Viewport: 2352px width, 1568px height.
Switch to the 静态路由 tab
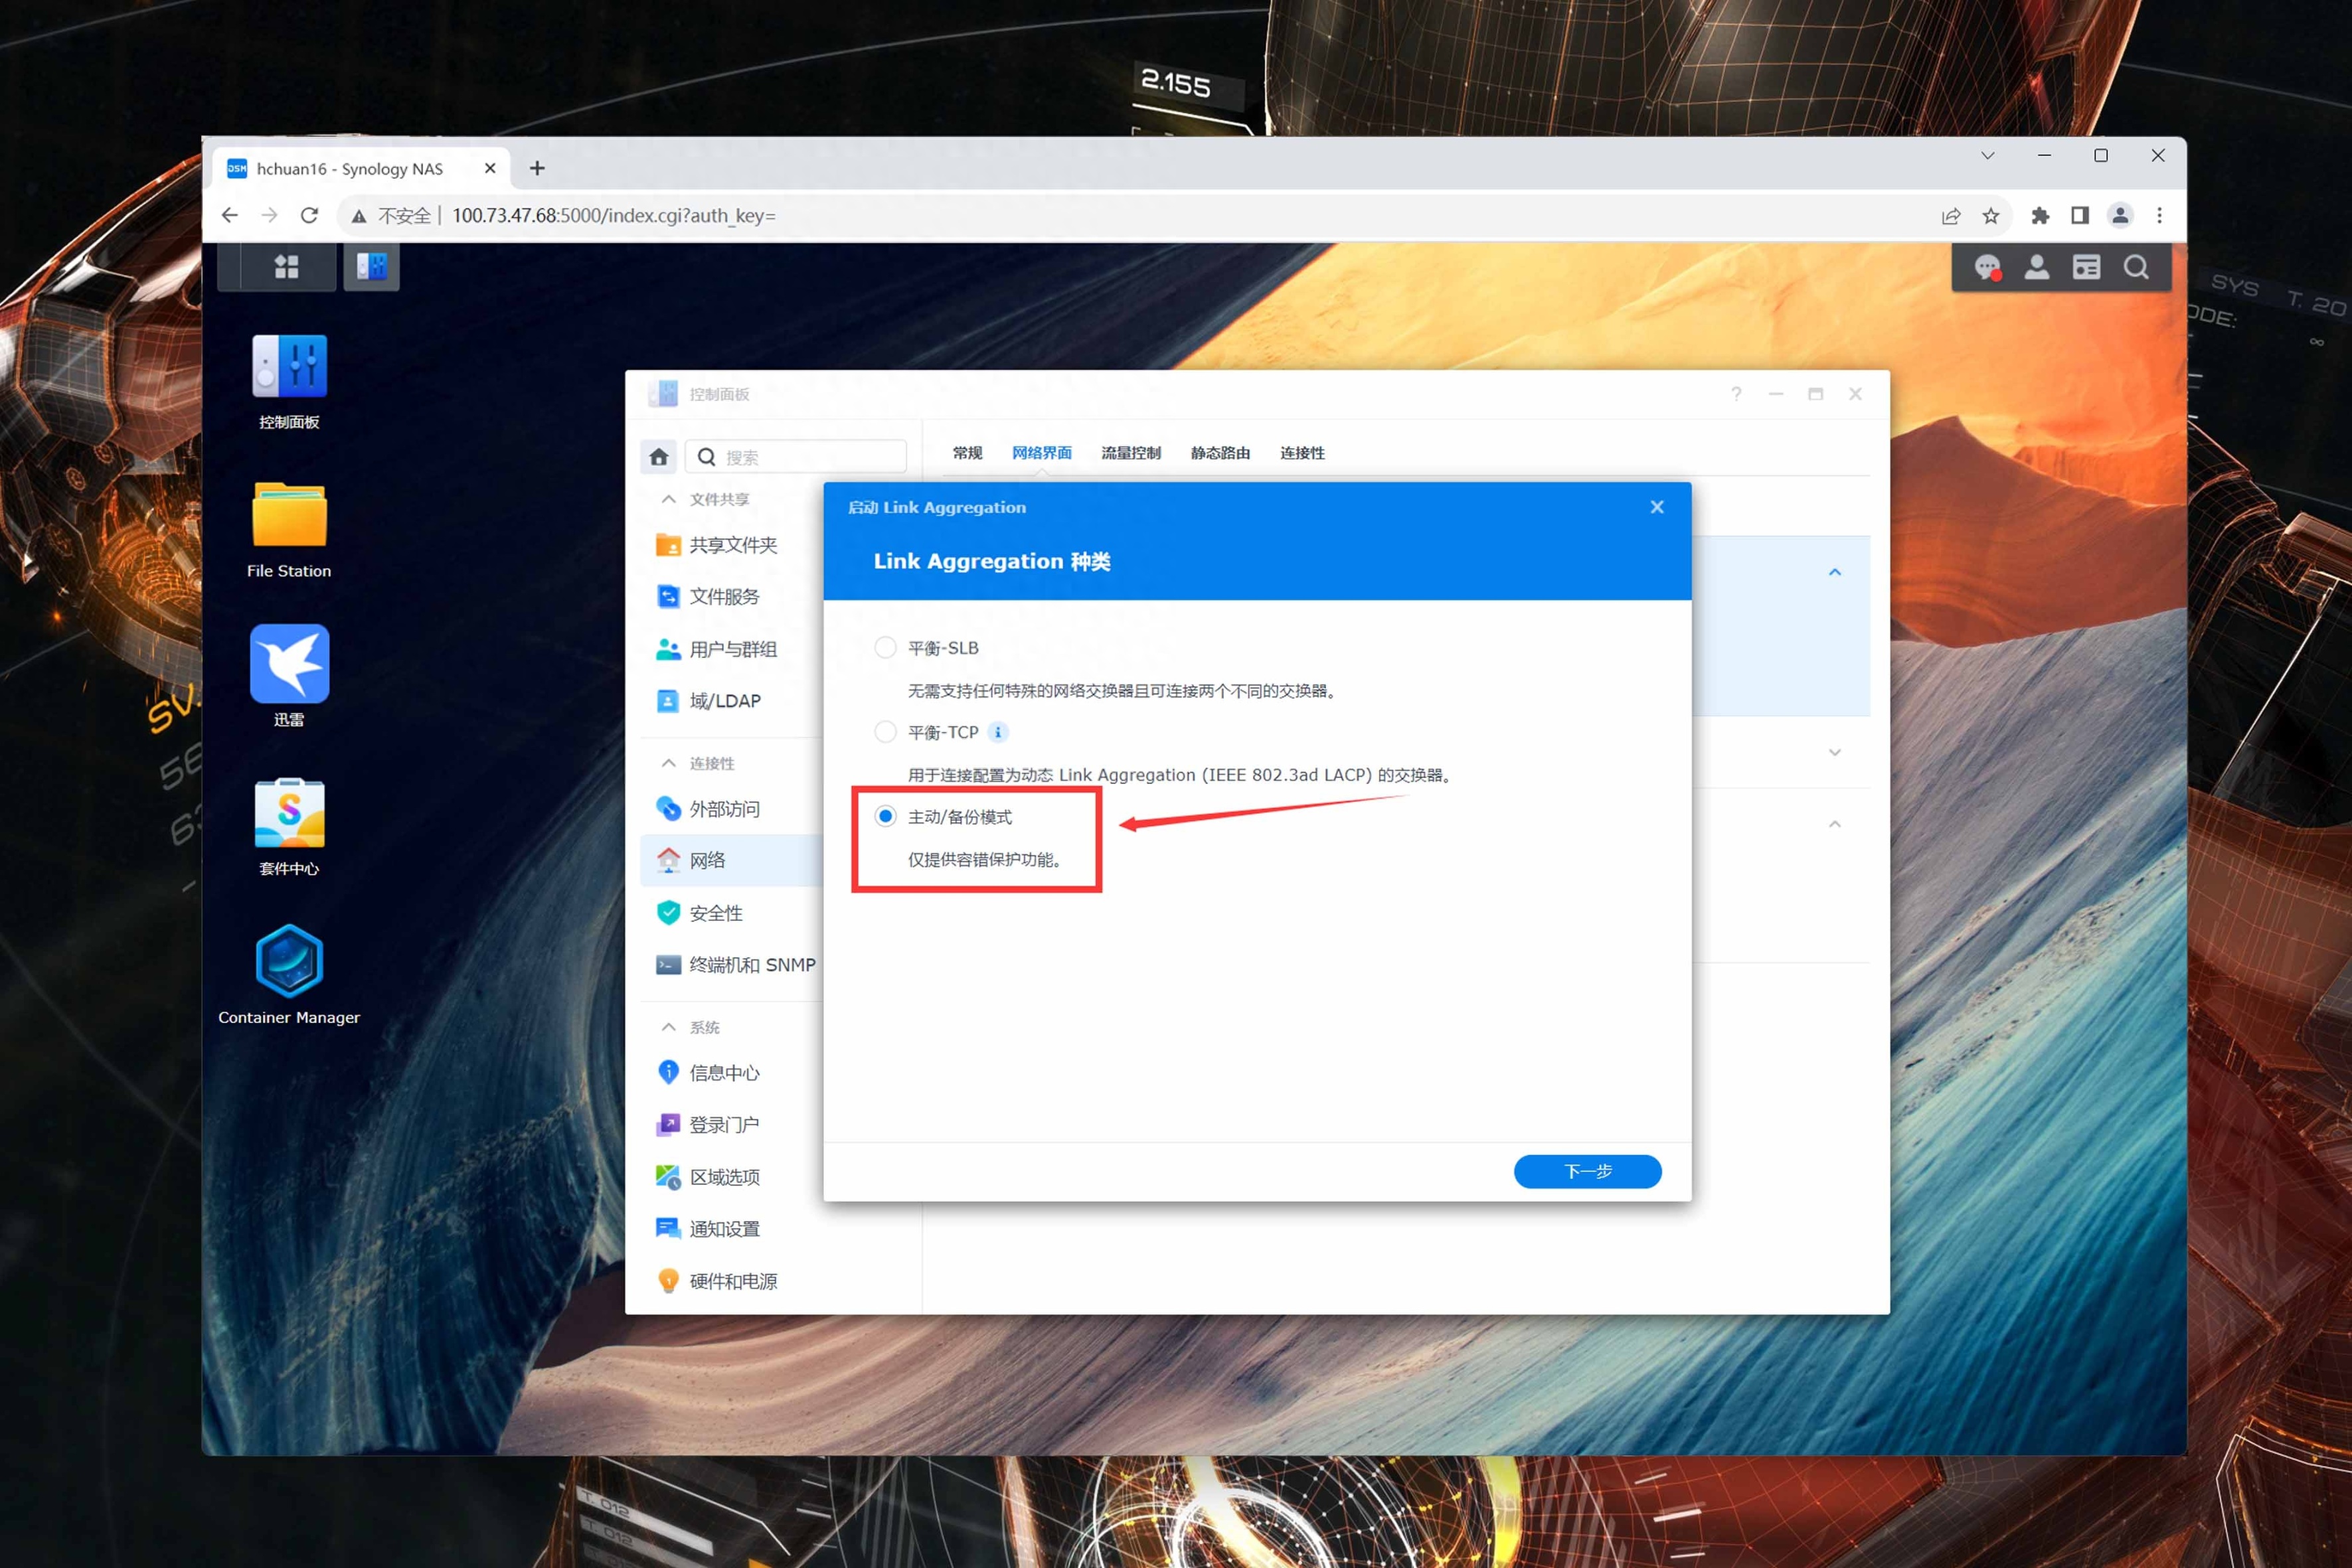pyautogui.click(x=1220, y=453)
